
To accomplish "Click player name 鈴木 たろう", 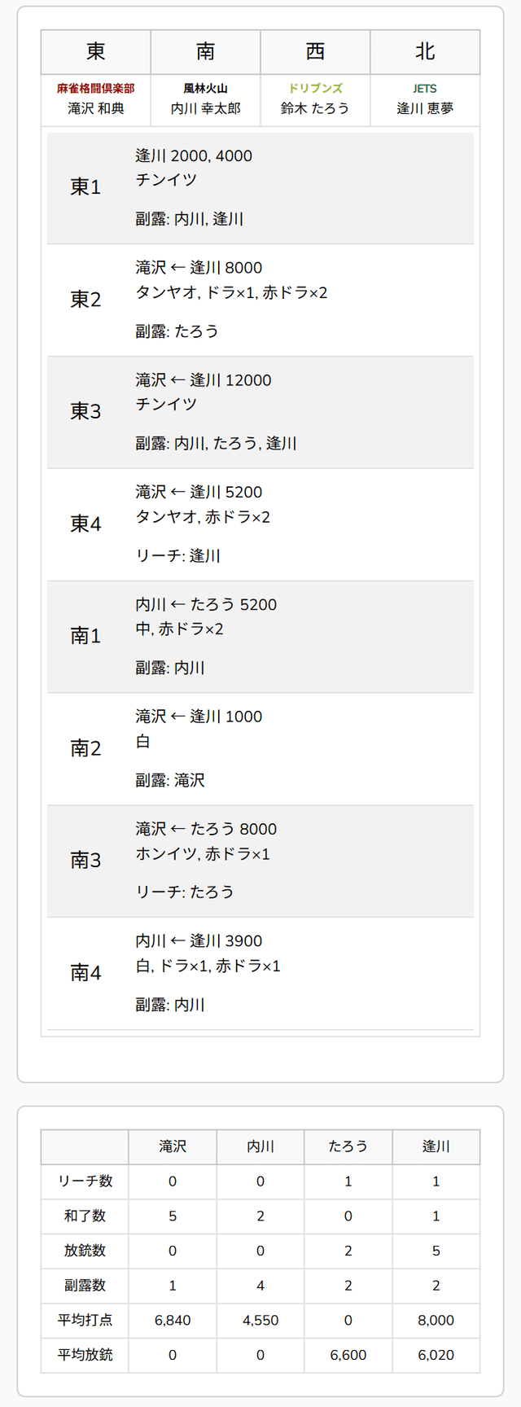I will 315,108.
